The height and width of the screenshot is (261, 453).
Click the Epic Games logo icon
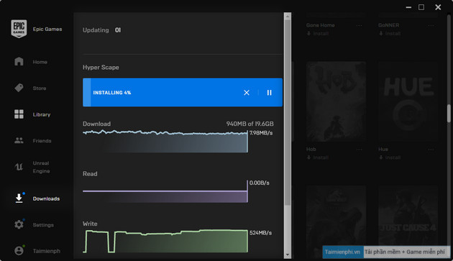coord(19,29)
